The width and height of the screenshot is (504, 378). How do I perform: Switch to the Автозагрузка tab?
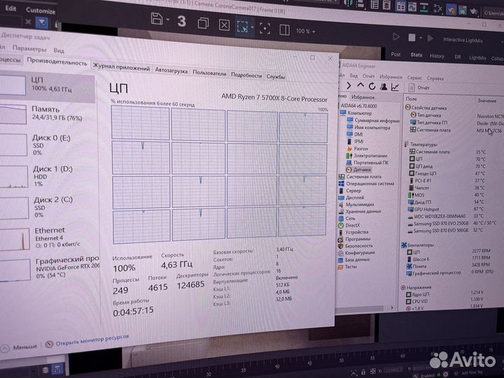171,71
